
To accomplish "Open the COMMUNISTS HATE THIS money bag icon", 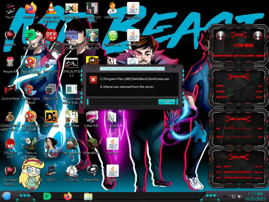I will [x=10, y=121].
